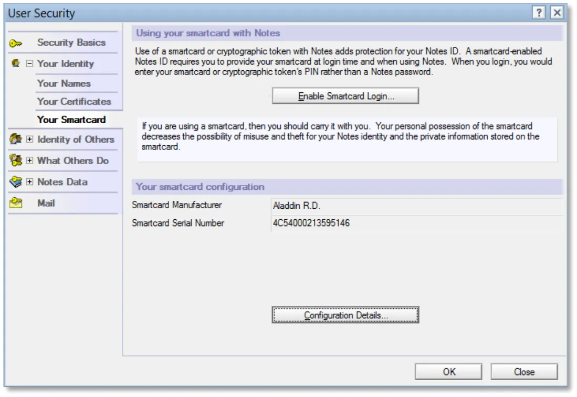
Task: Click the Your Identity person icon
Action: (15, 63)
